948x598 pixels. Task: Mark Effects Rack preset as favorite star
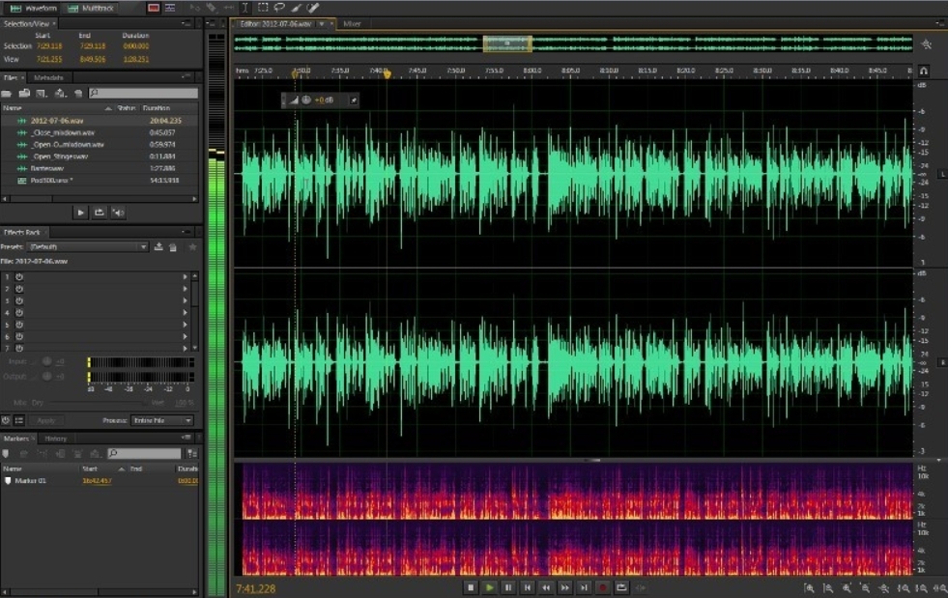[x=193, y=246]
